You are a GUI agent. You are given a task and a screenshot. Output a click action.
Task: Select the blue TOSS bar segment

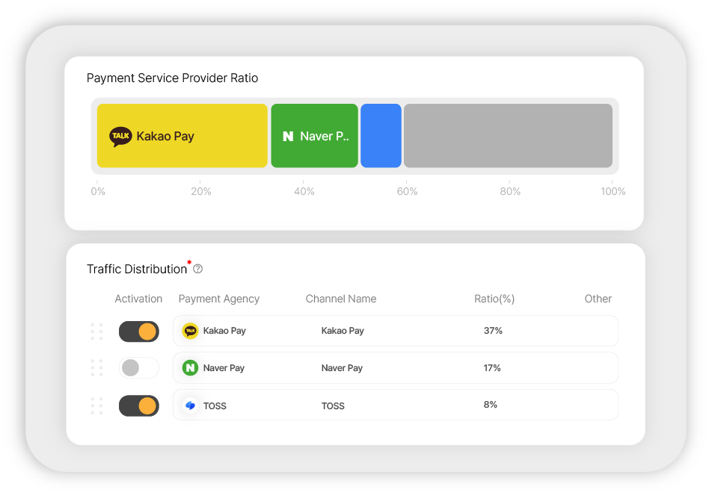coord(381,135)
